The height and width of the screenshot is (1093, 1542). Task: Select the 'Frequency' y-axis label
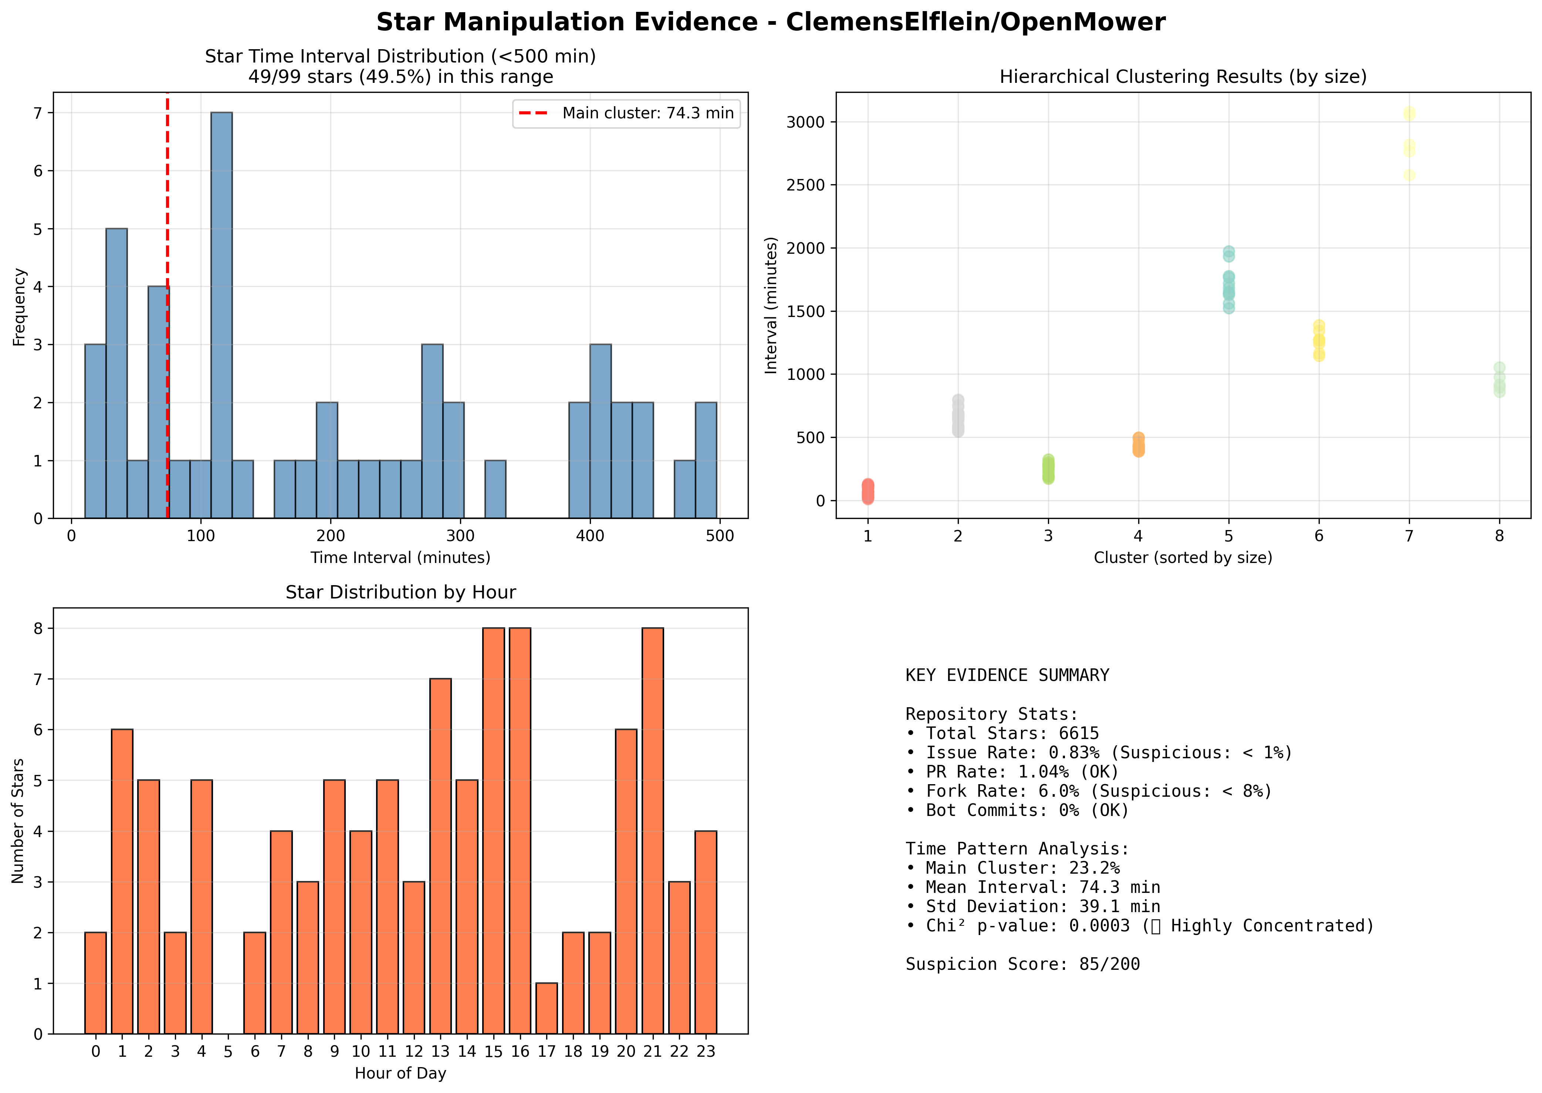pyautogui.click(x=19, y=307)
